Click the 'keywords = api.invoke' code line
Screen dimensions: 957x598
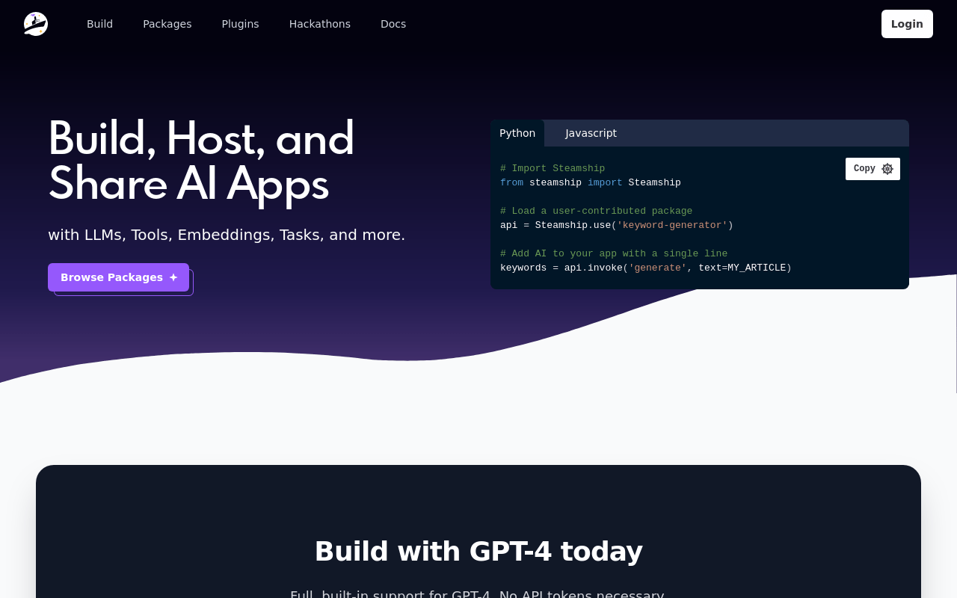[x=646, y=268]
